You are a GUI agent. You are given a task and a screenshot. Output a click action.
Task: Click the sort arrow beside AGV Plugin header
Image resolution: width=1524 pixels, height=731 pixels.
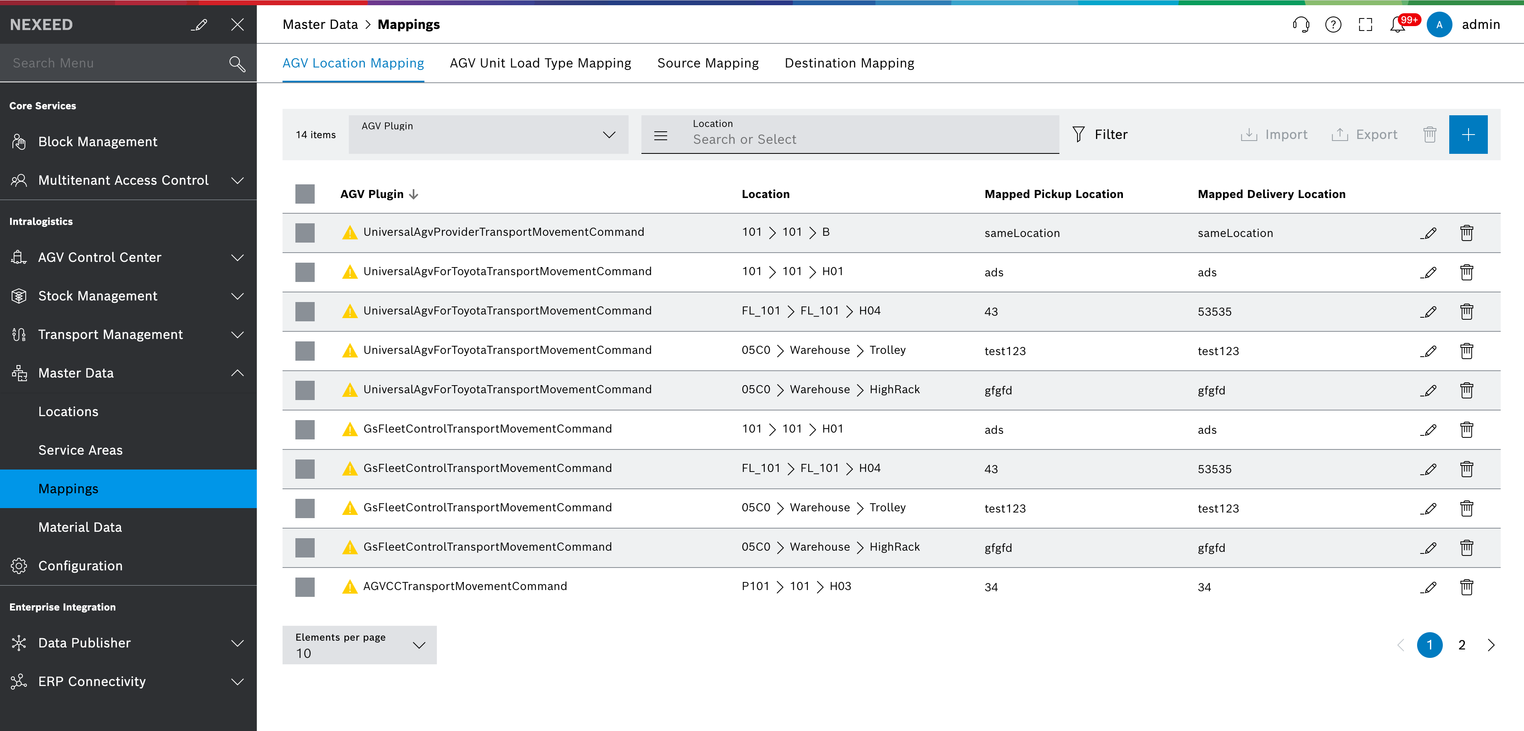[414, 194]
